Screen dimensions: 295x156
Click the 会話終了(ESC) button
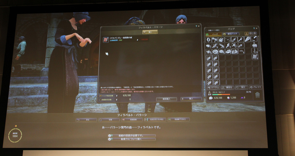179,119
